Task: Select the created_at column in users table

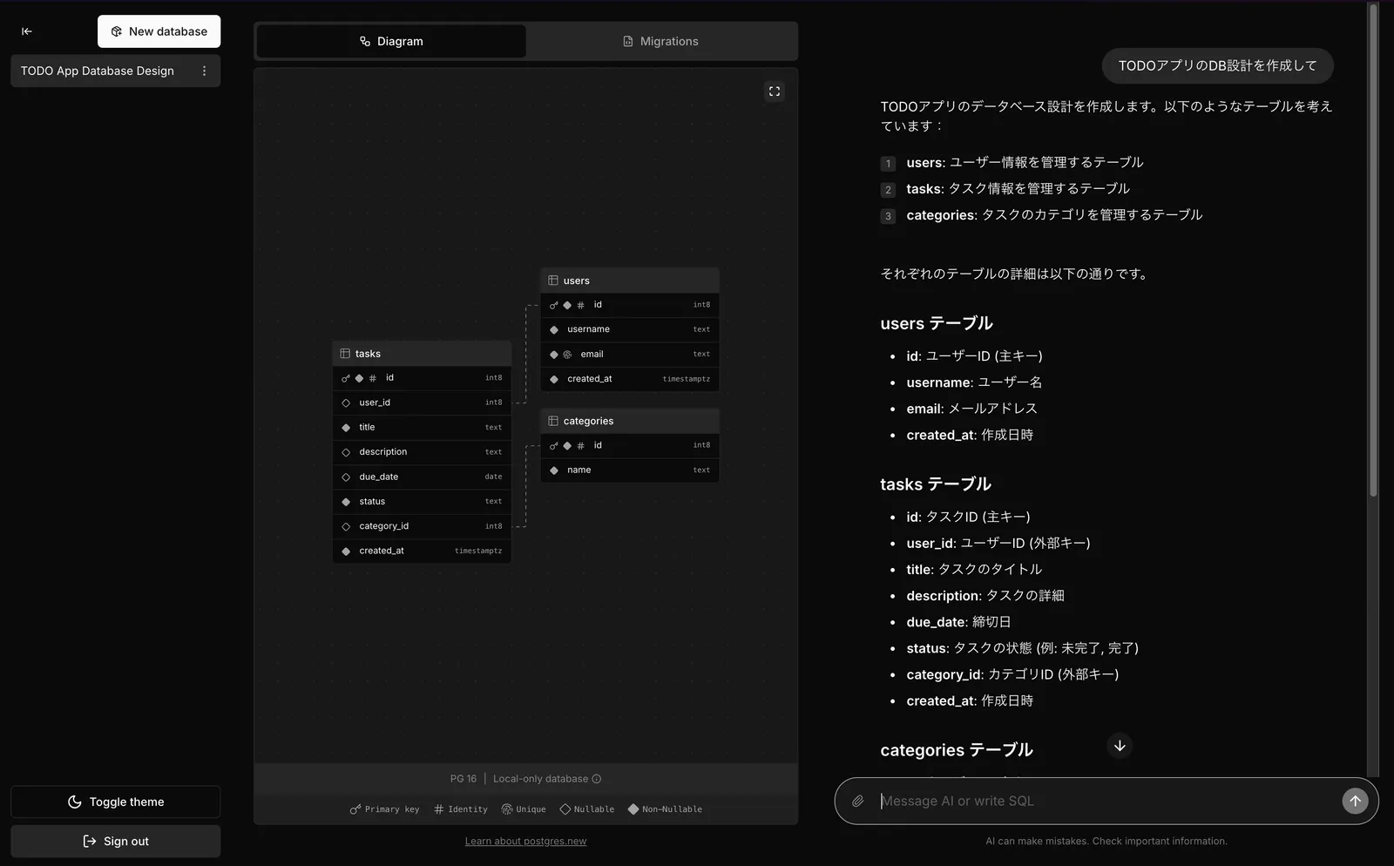Action: tap(630, 379)
